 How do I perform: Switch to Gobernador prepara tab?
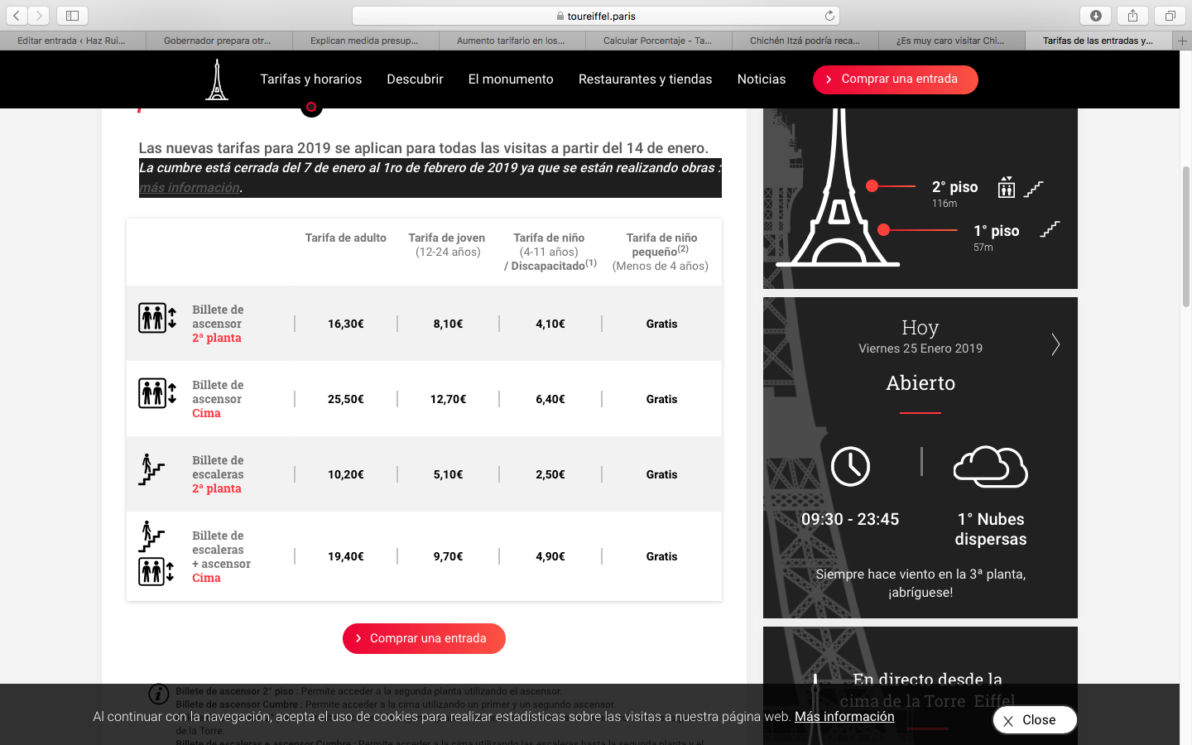coord(219,41)
